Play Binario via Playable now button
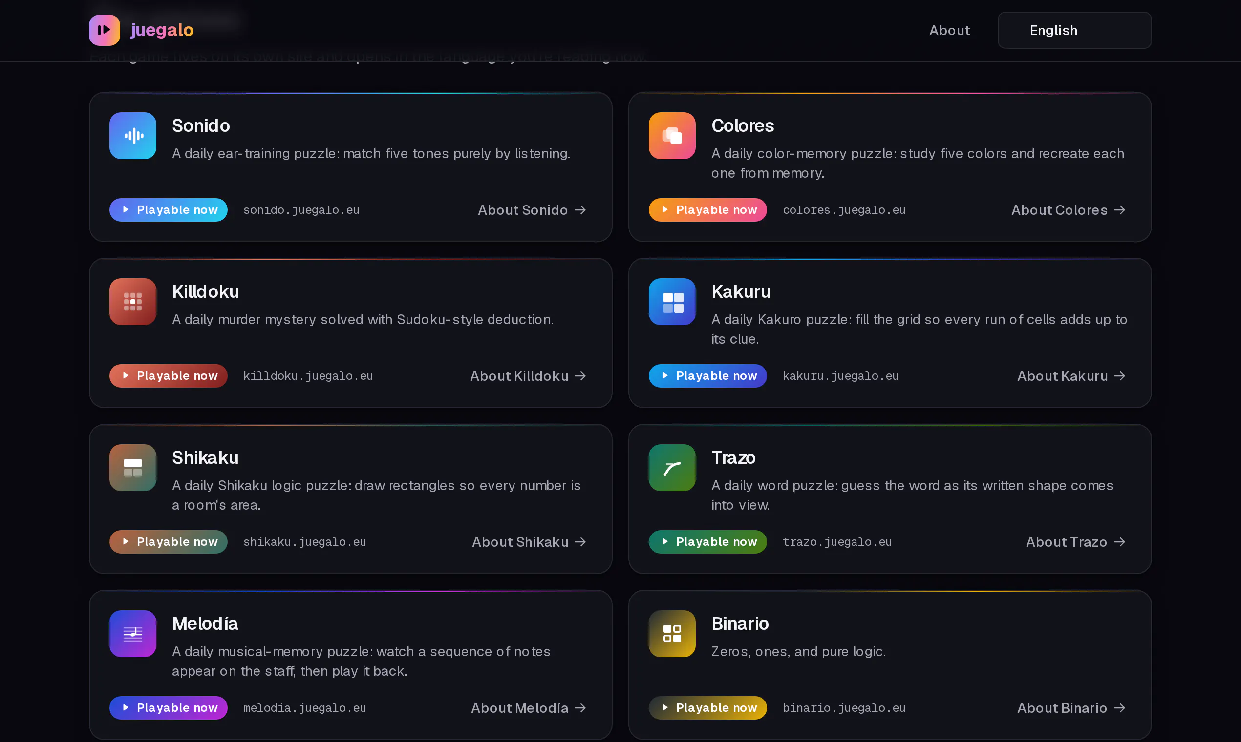The height and width of the screenshot is (742, 1241). pyautogui.click(x=707, y=708)
